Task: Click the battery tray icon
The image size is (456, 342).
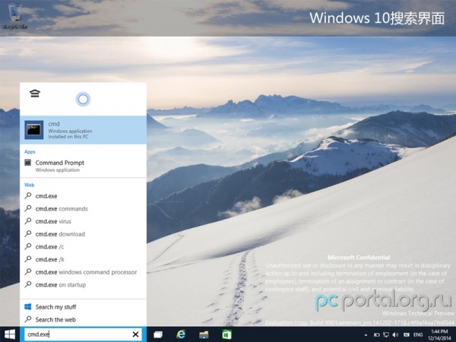Action: pyautogui.click(x=377, y=335)
